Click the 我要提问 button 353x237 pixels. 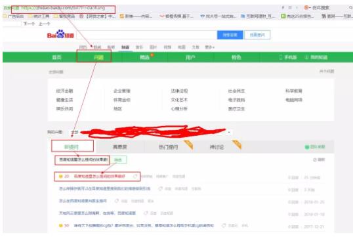point(257,35)
